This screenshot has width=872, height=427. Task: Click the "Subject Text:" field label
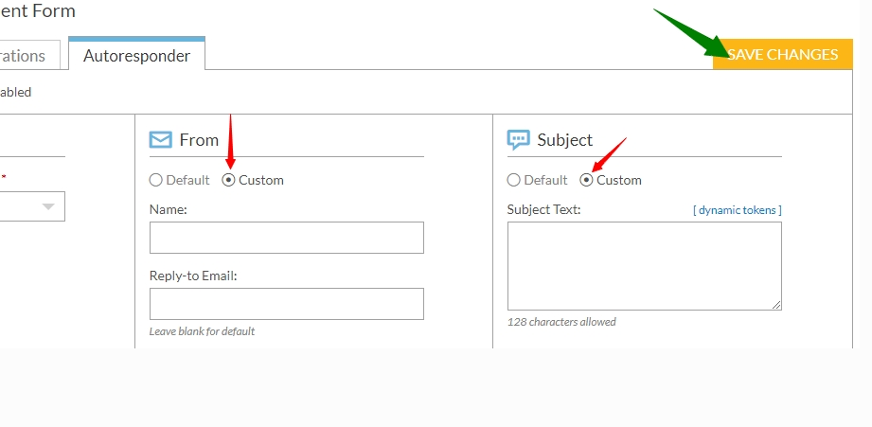[x=543, y=210]
